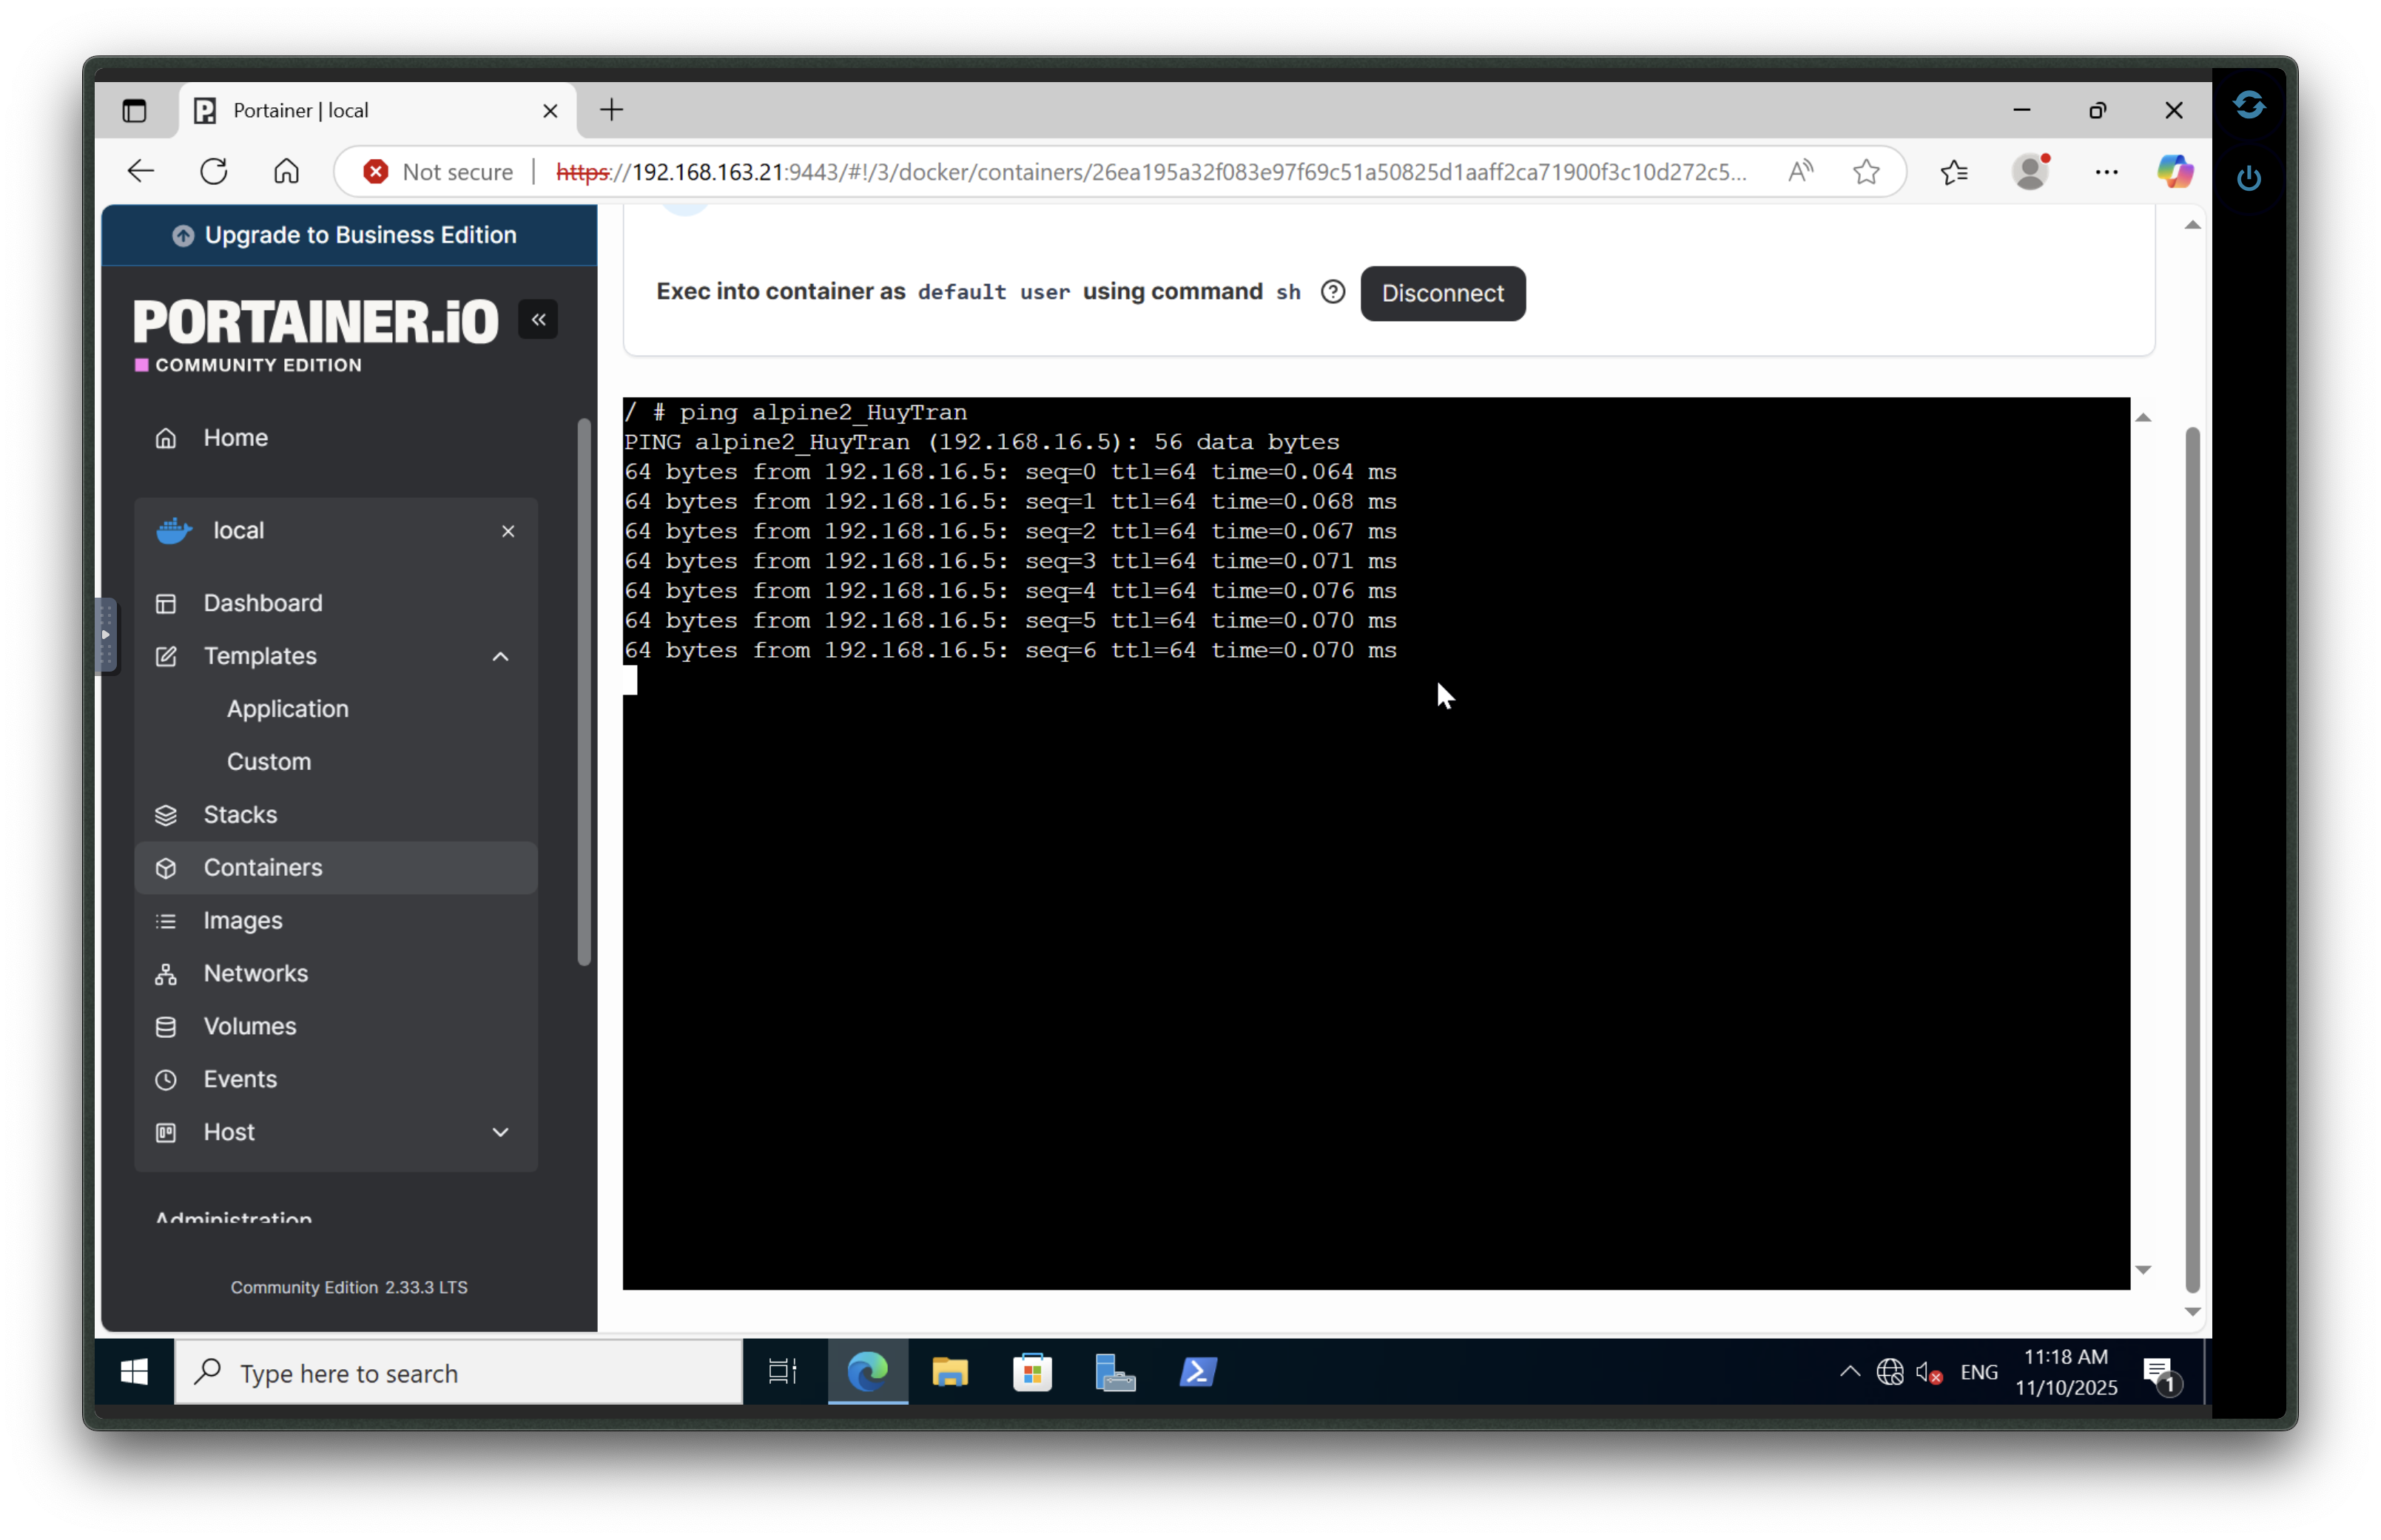Screen dimensions: 2381x1540
Task: Click the favorites star in address bar
Action: pos(1865,172)
